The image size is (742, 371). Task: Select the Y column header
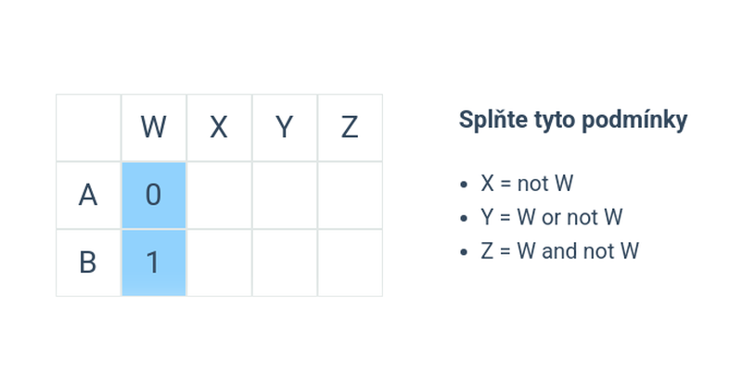click(284, 127)
